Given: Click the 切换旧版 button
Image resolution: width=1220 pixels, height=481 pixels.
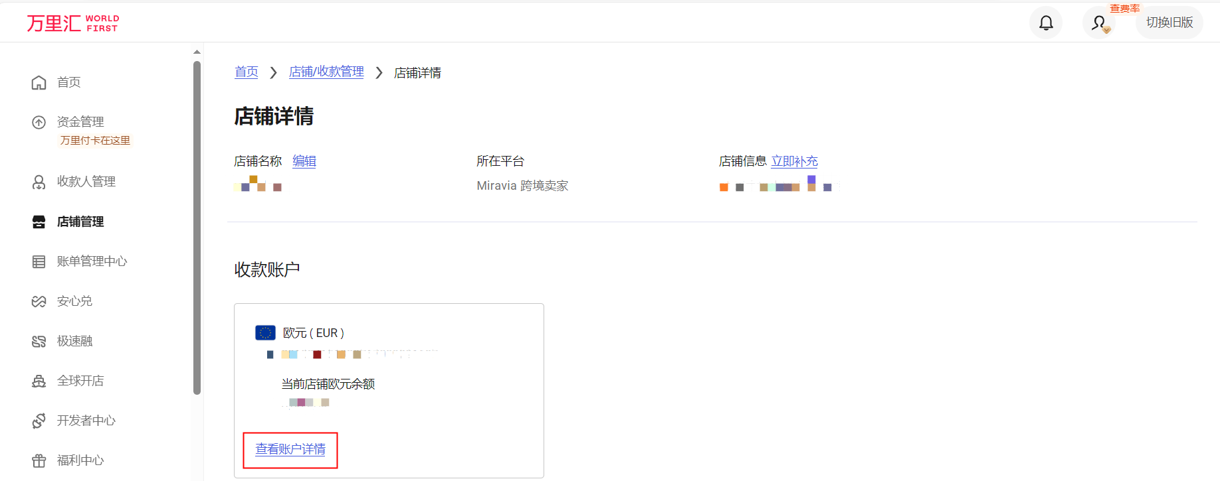Looking at the screenshot, I should (1169, 23).
